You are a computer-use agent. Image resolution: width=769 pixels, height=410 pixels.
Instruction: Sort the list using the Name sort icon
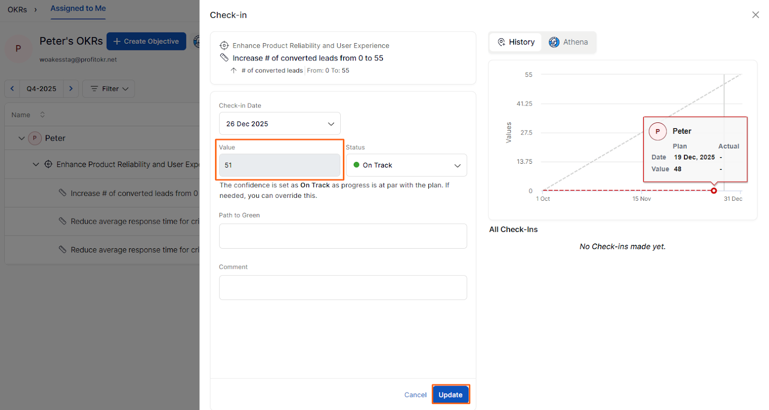point(42,115)
